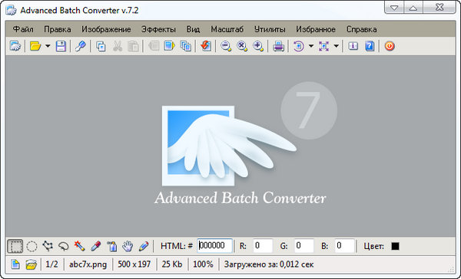Select the hand pan tool
The image size is (461, 279).
(x=128, y=246)
